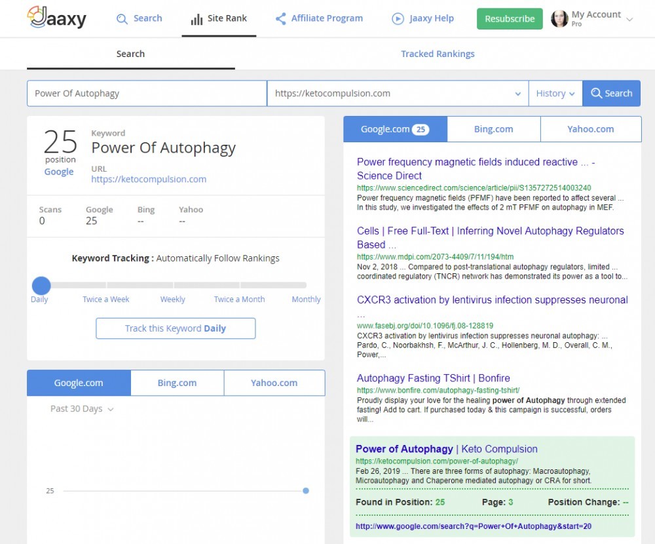This screenshot has width=655, height=544.
Task: Click the Site Rank bar chart icon
Action: (x=196, y=19)
